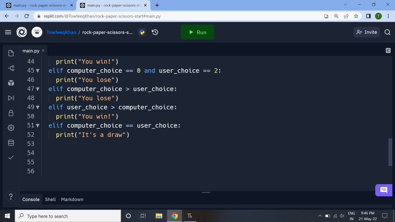This screenshot has width=395, height=222.
Task: Click the install app icon in address bar
Action: [x=327, y=16]
